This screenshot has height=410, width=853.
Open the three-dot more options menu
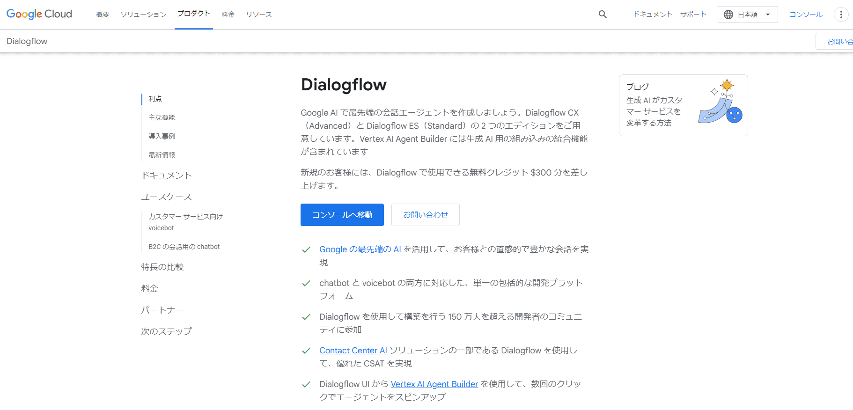(841, 15)
